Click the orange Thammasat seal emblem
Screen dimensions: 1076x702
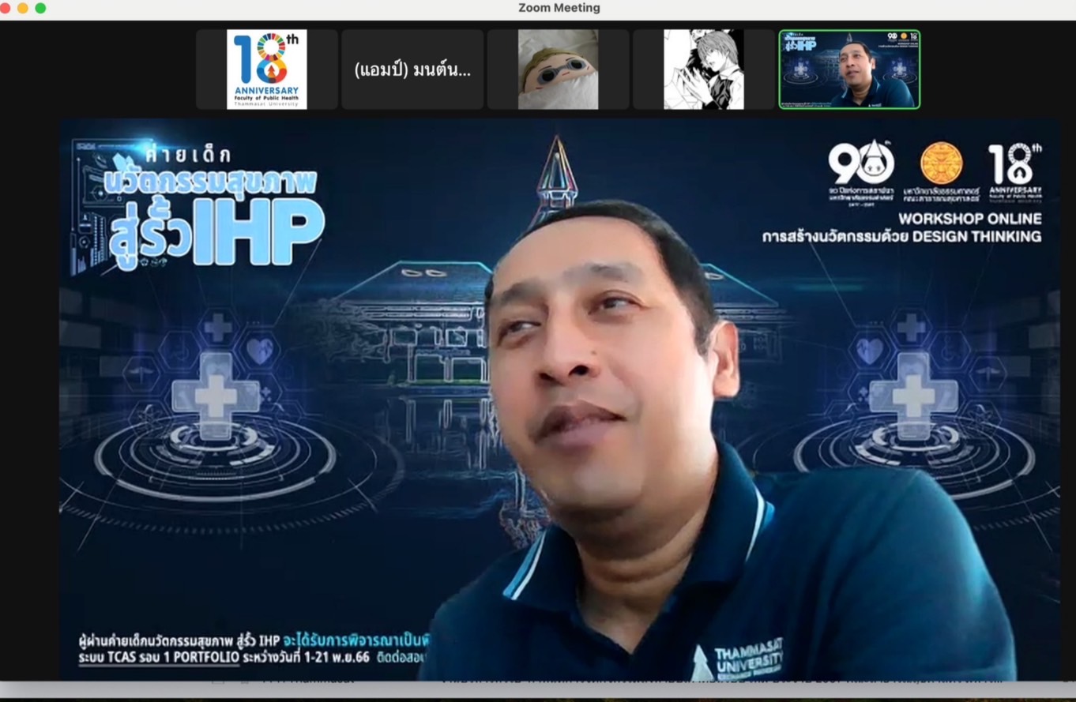coord(941,164)
